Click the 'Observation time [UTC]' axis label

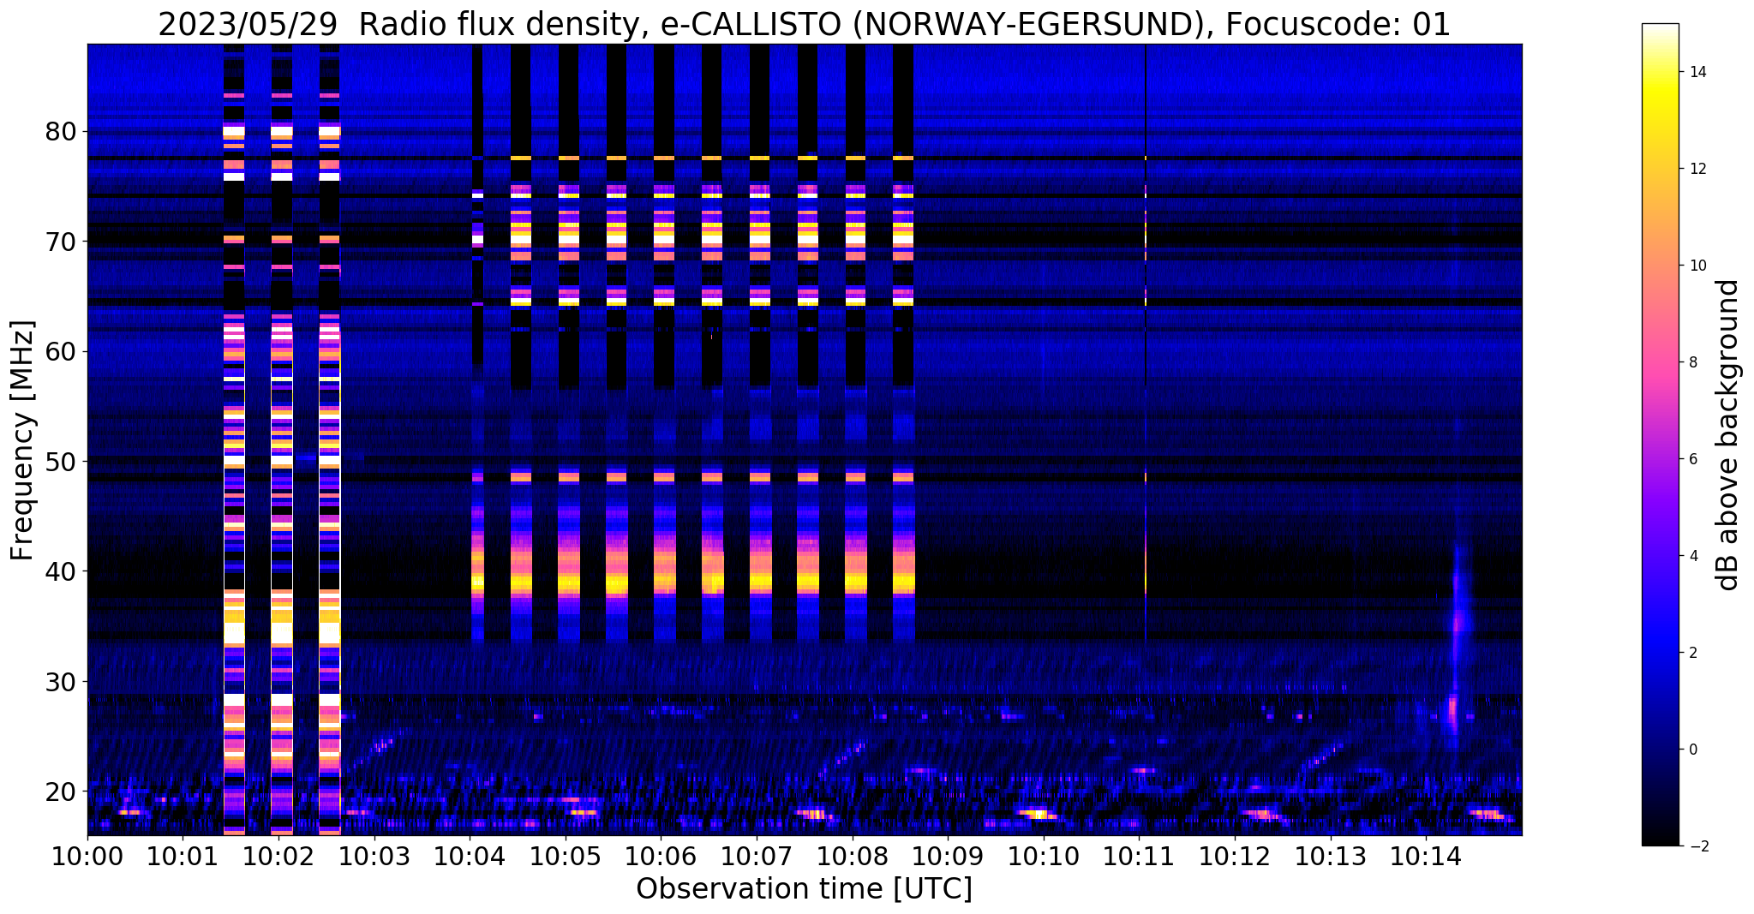(804, 889)
